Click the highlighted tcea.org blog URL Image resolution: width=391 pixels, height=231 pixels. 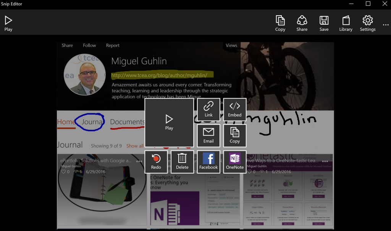(159, 75)
